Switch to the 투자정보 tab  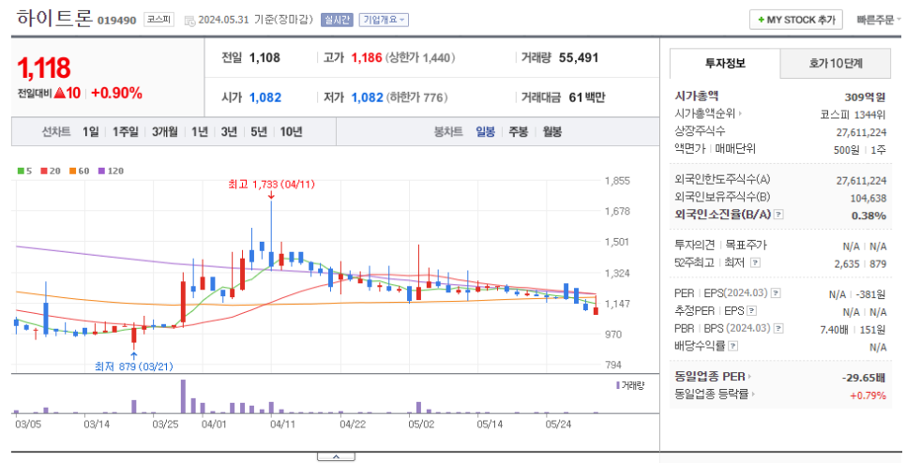[725, 64]
